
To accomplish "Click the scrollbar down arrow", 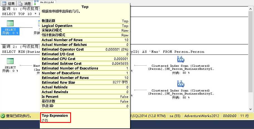I will pos(251,109).
